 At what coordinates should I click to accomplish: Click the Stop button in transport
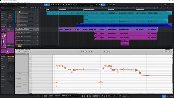(82, 96)
